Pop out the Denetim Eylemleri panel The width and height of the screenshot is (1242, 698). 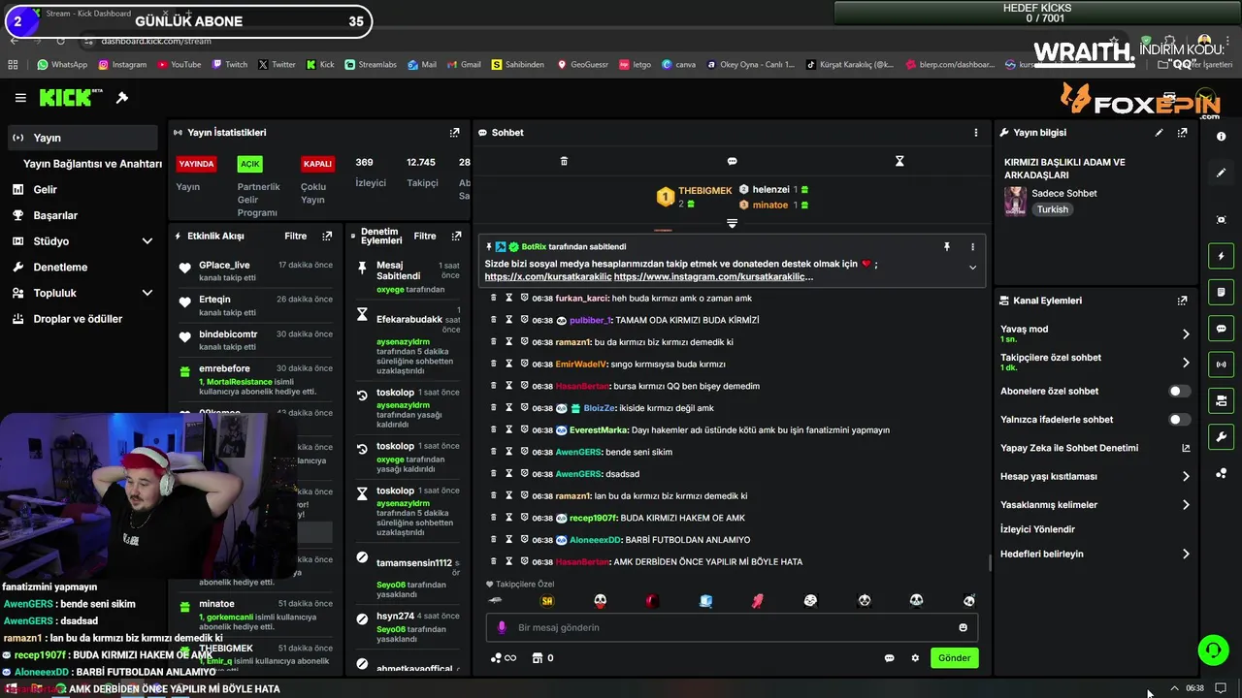coord(456,236)
